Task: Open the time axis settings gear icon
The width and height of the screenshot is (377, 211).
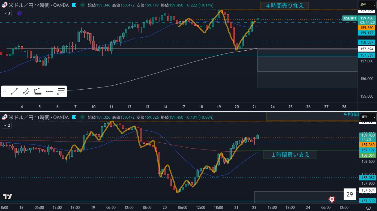Action: (368, 208)
